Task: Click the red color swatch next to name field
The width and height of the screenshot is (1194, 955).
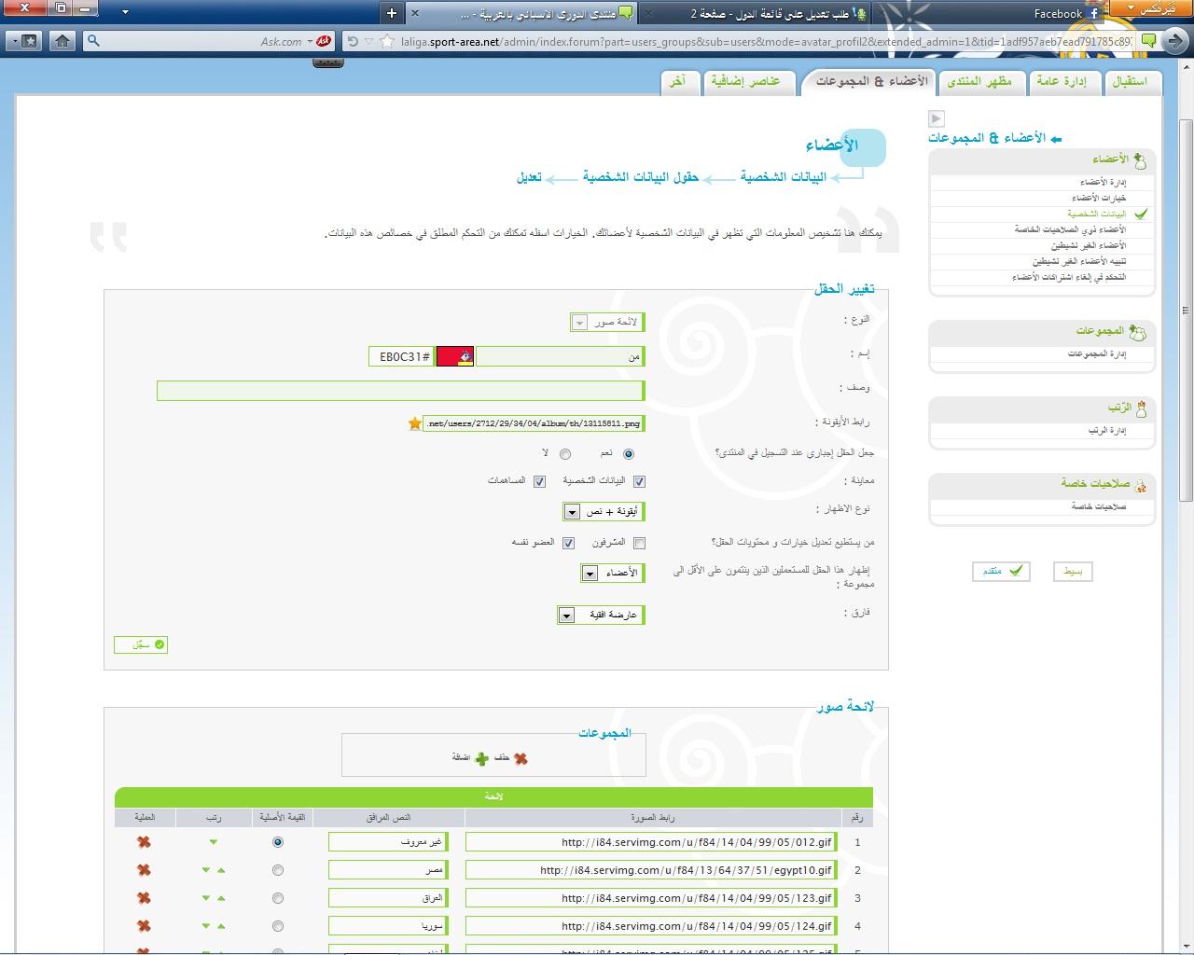Action: tap(455, 356)
